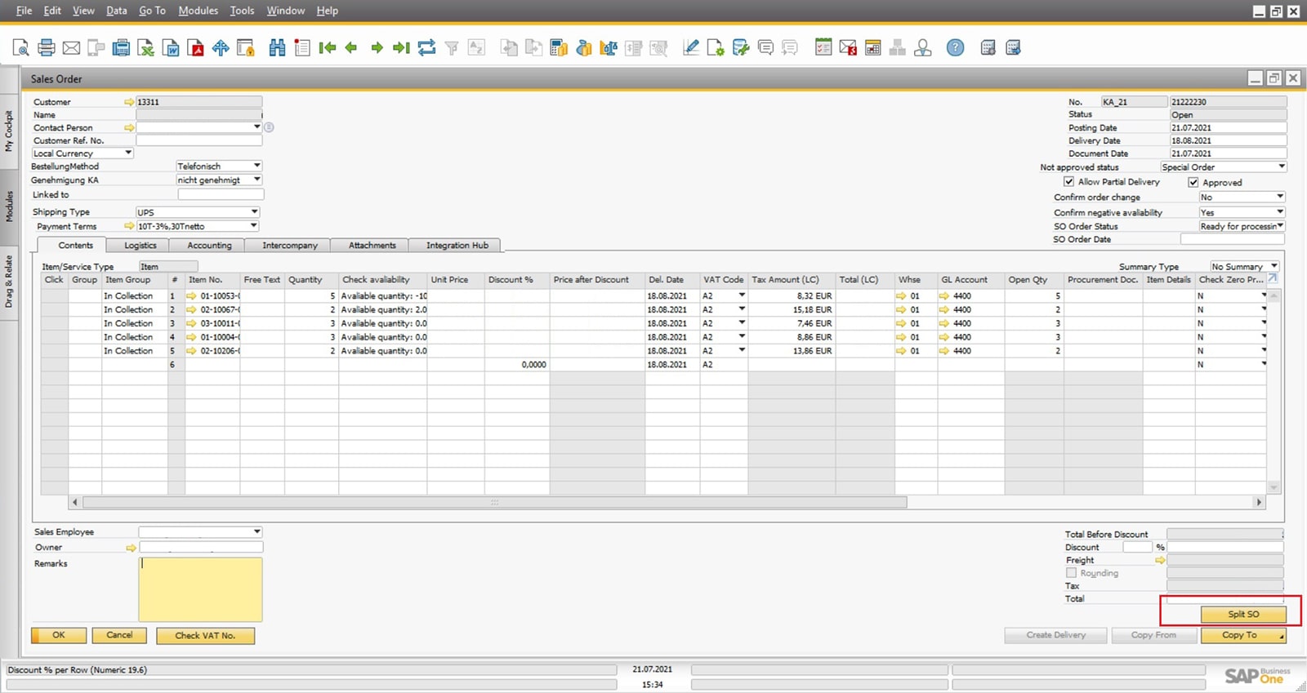Open Payment Terms link arrow
The image size is (1307, 693).
(129, 226)
